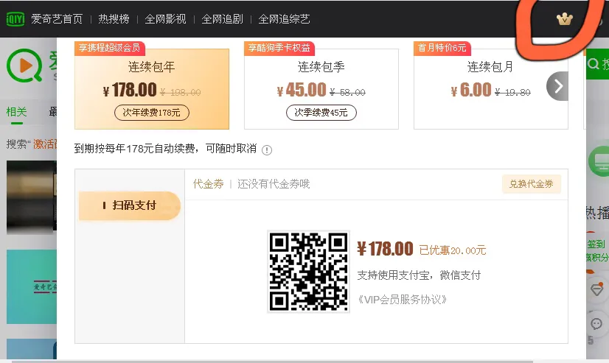Open the VIP会员服务协议 link
609x363 pixels.
pos(402,300)
